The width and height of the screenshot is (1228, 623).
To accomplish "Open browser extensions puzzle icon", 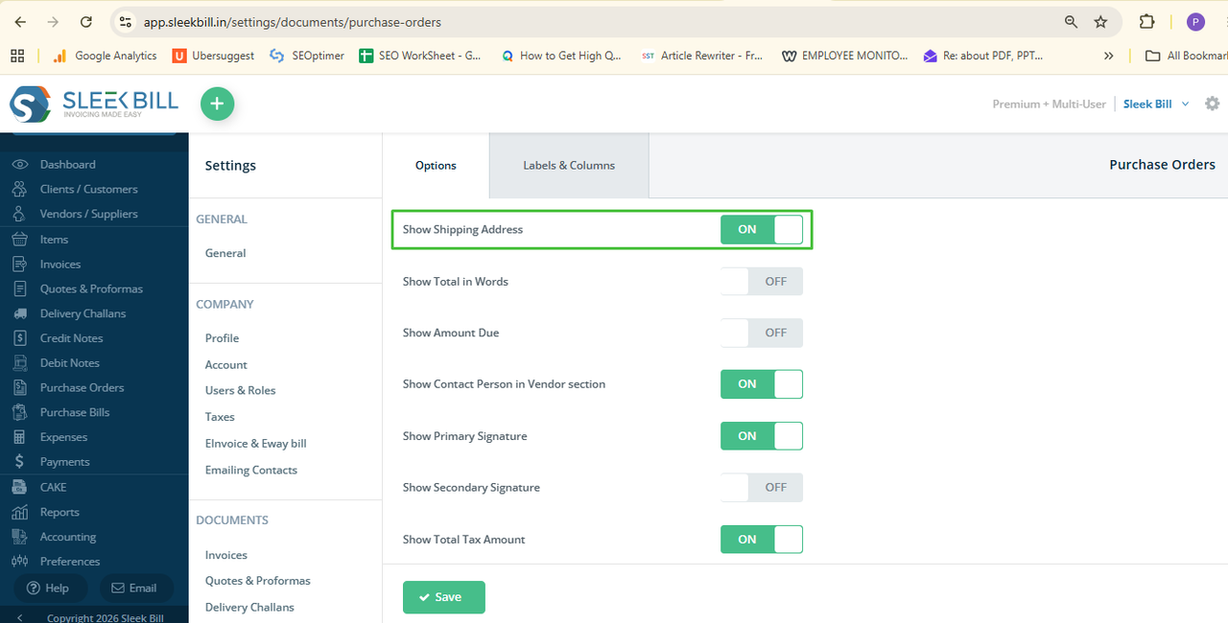I will (1147, 21).
